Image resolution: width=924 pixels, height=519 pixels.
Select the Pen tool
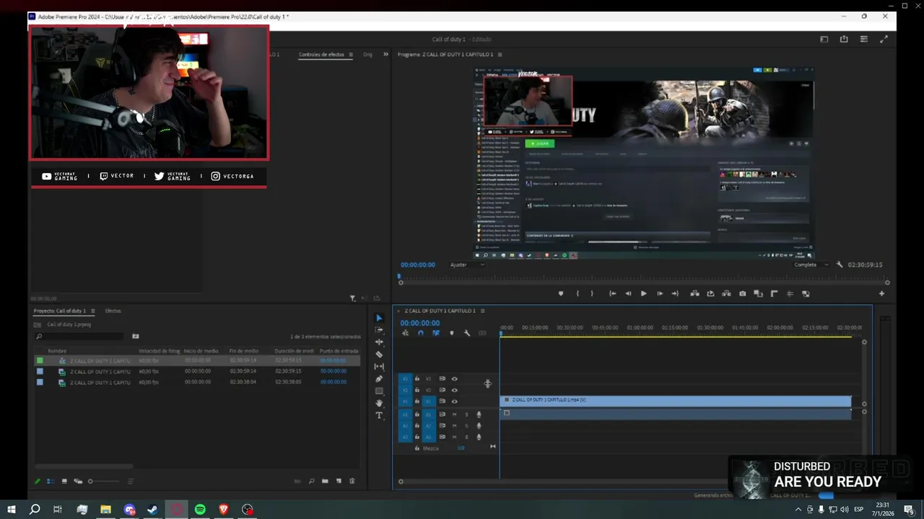(x=379, y=379)
